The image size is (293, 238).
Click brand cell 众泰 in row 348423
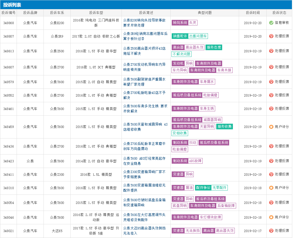(30, 161)
